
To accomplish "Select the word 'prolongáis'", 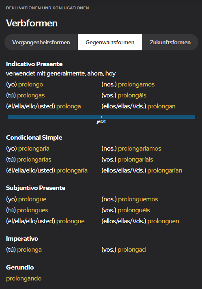I will click(132, 95).
